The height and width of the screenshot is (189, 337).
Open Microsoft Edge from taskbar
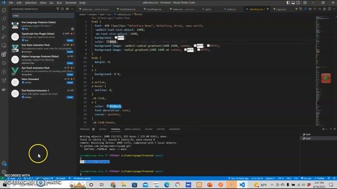click(x=167, y=185)
